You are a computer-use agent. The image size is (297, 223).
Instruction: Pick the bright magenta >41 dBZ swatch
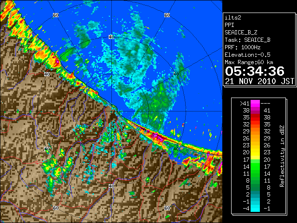tap(255, 103)
